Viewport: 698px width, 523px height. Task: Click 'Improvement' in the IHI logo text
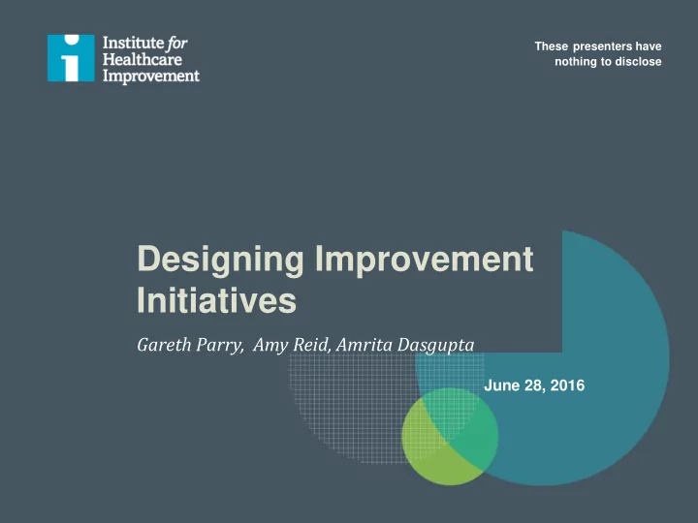pos(150,77)
